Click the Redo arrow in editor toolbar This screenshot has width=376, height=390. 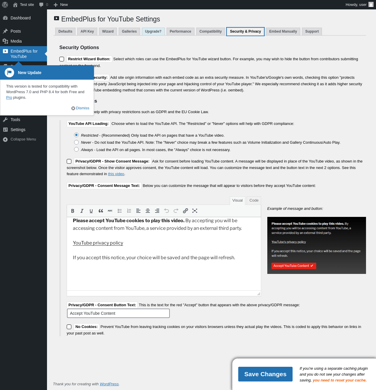176,211
